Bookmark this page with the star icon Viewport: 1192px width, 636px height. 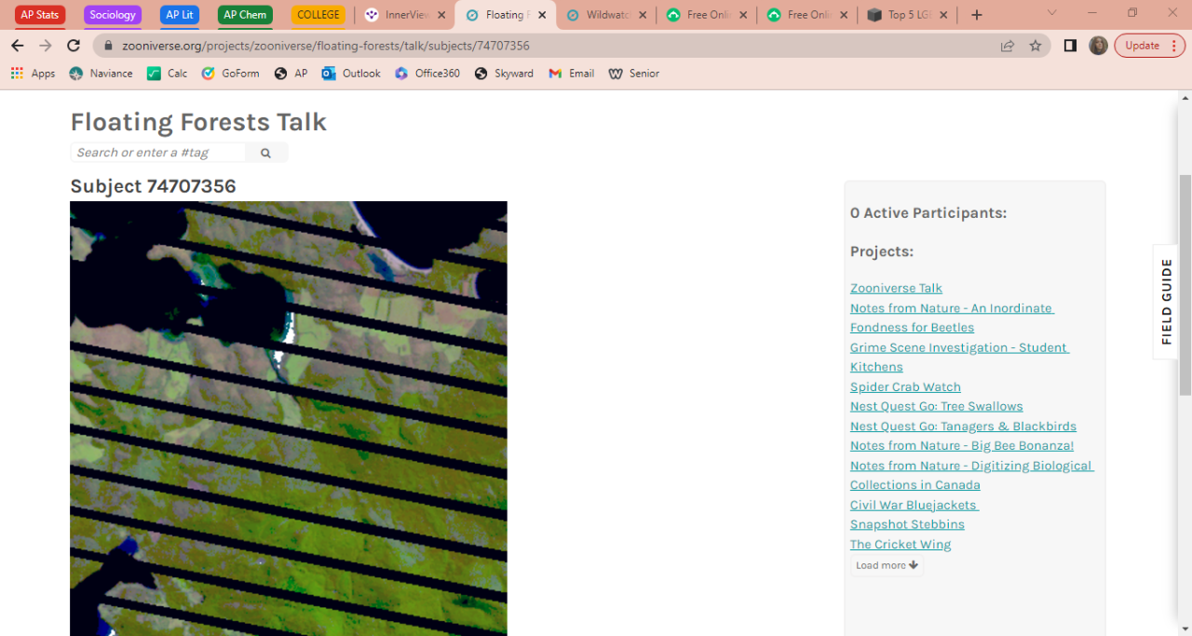tap(1036, 46)
